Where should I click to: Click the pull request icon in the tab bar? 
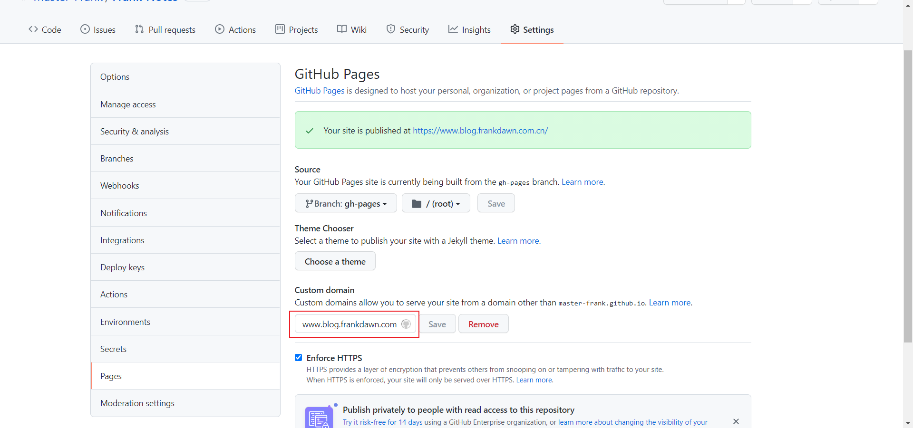(139, 29)
